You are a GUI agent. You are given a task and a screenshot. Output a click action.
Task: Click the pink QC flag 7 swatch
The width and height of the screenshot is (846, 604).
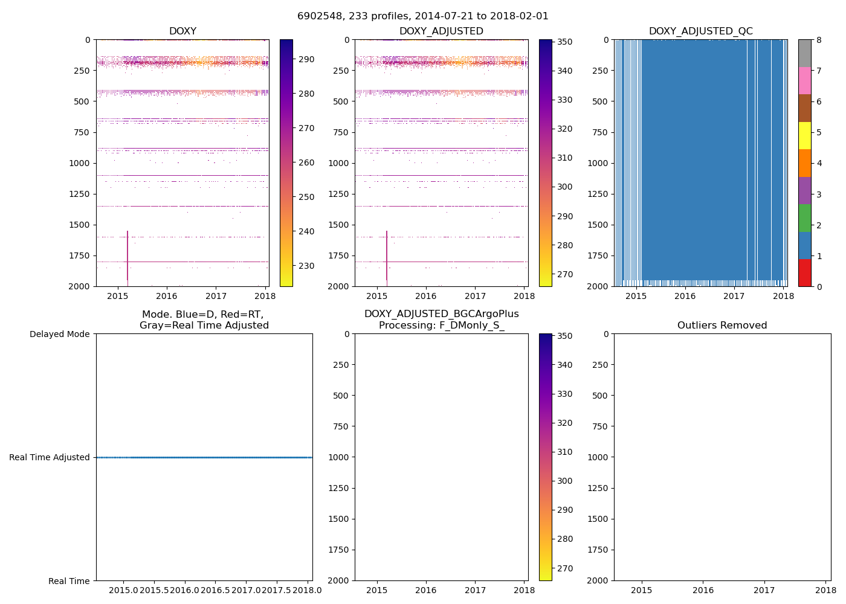click(804, 80)
